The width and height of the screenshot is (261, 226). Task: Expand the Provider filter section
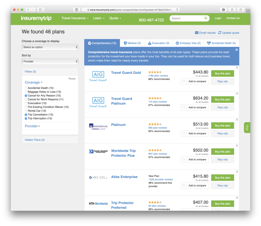(32, 126)
